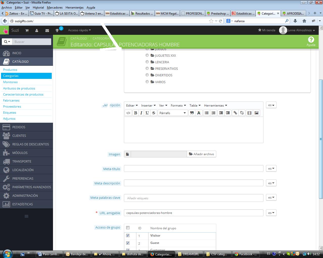
Task: Insert video media in description editor
Action: 249,113
